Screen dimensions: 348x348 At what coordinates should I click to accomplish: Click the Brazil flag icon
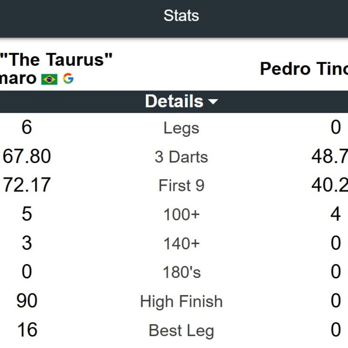(49, 79)
